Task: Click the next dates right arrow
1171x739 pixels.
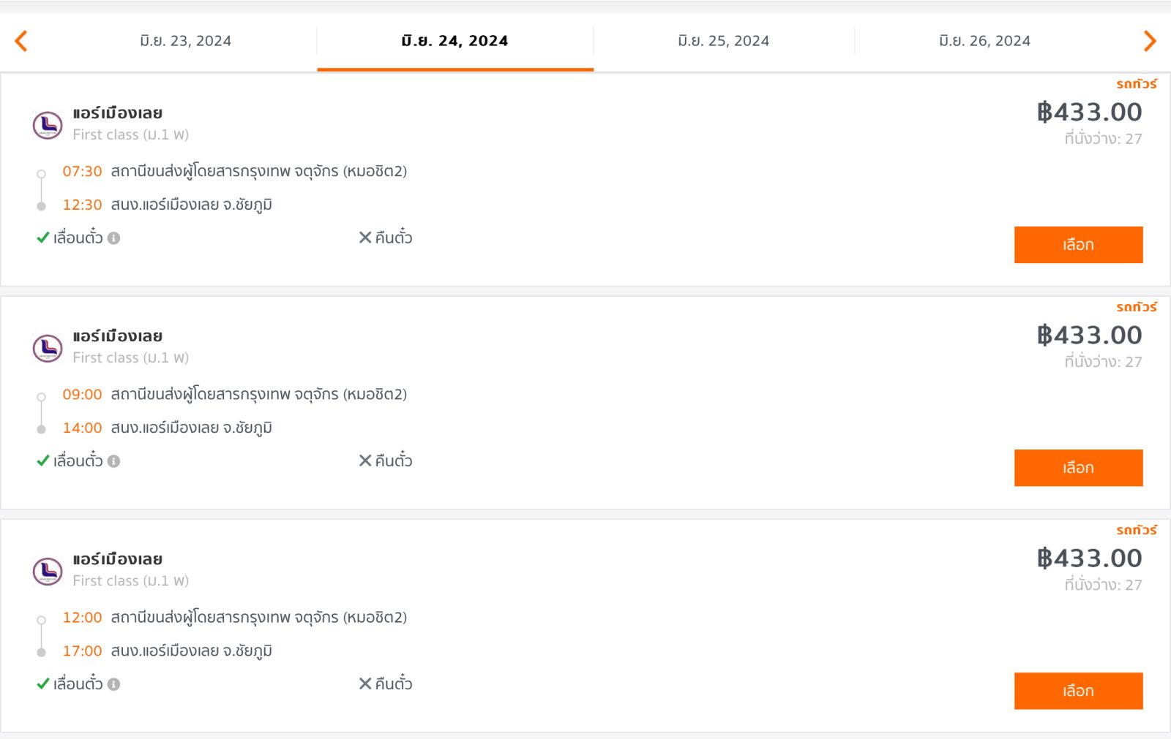Action: click(1149, 41)
